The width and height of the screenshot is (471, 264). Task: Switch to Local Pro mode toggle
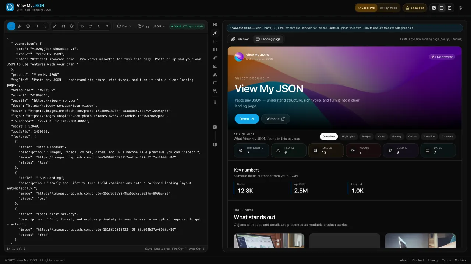click(366, 8)
